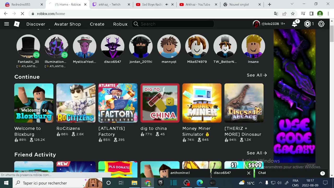Open the Robux menu link
The height and width of the screenshot is (188, 334).
[x=120, y=24]
